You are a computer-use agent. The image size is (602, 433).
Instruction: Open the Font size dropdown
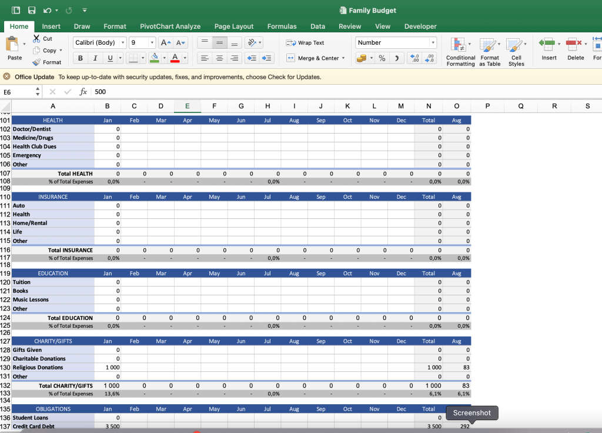click(x=150, y=42)
